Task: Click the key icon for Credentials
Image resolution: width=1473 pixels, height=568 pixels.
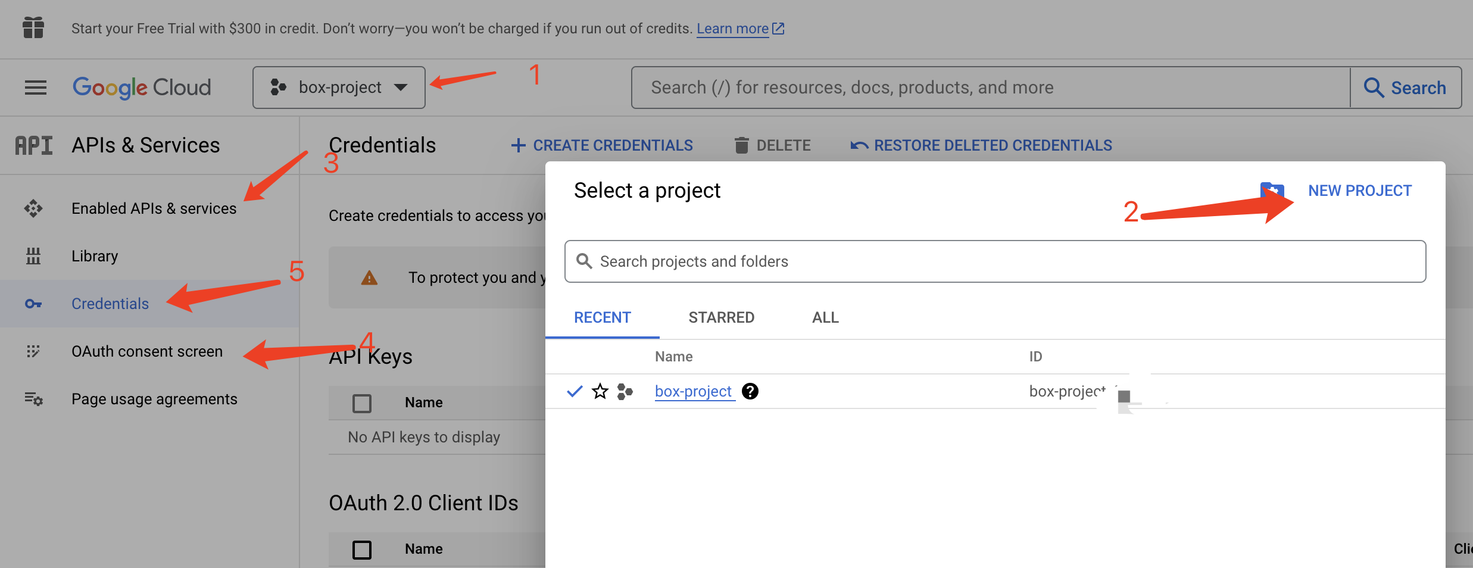Action: pos(33,304)
